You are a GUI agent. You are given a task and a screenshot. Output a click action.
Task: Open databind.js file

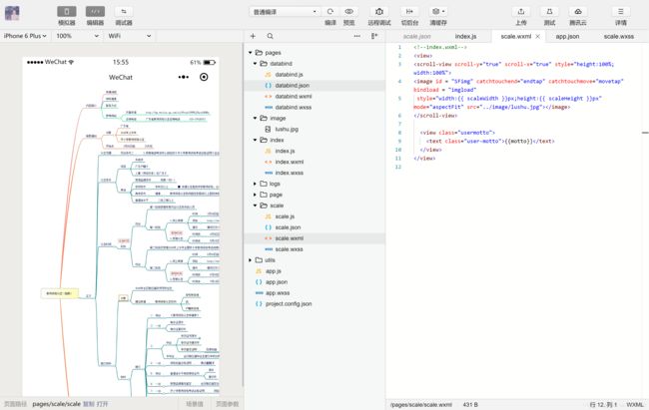pyautogui.click(x=289, y=75)
